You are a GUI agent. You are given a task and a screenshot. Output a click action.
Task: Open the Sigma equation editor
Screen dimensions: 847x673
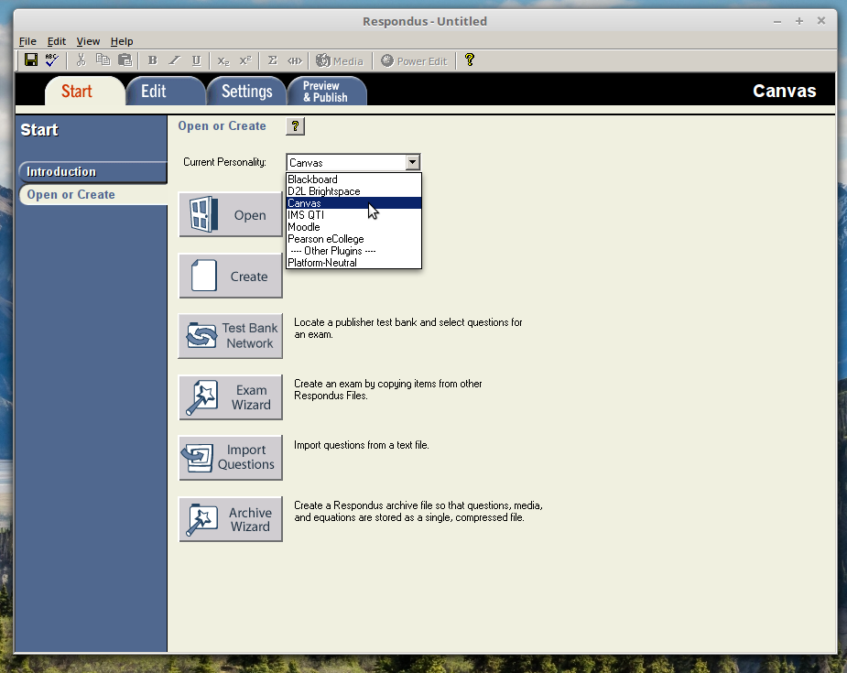coord(273,60)
